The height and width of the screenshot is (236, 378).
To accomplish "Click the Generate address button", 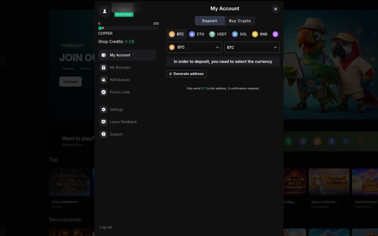I will point(186,74).
